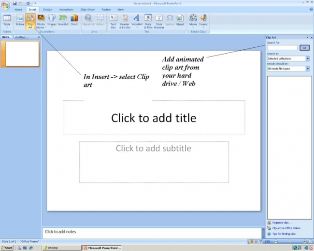Click the 'Click to add notes' area
The image size is (314, 251).
click(152, 233)
